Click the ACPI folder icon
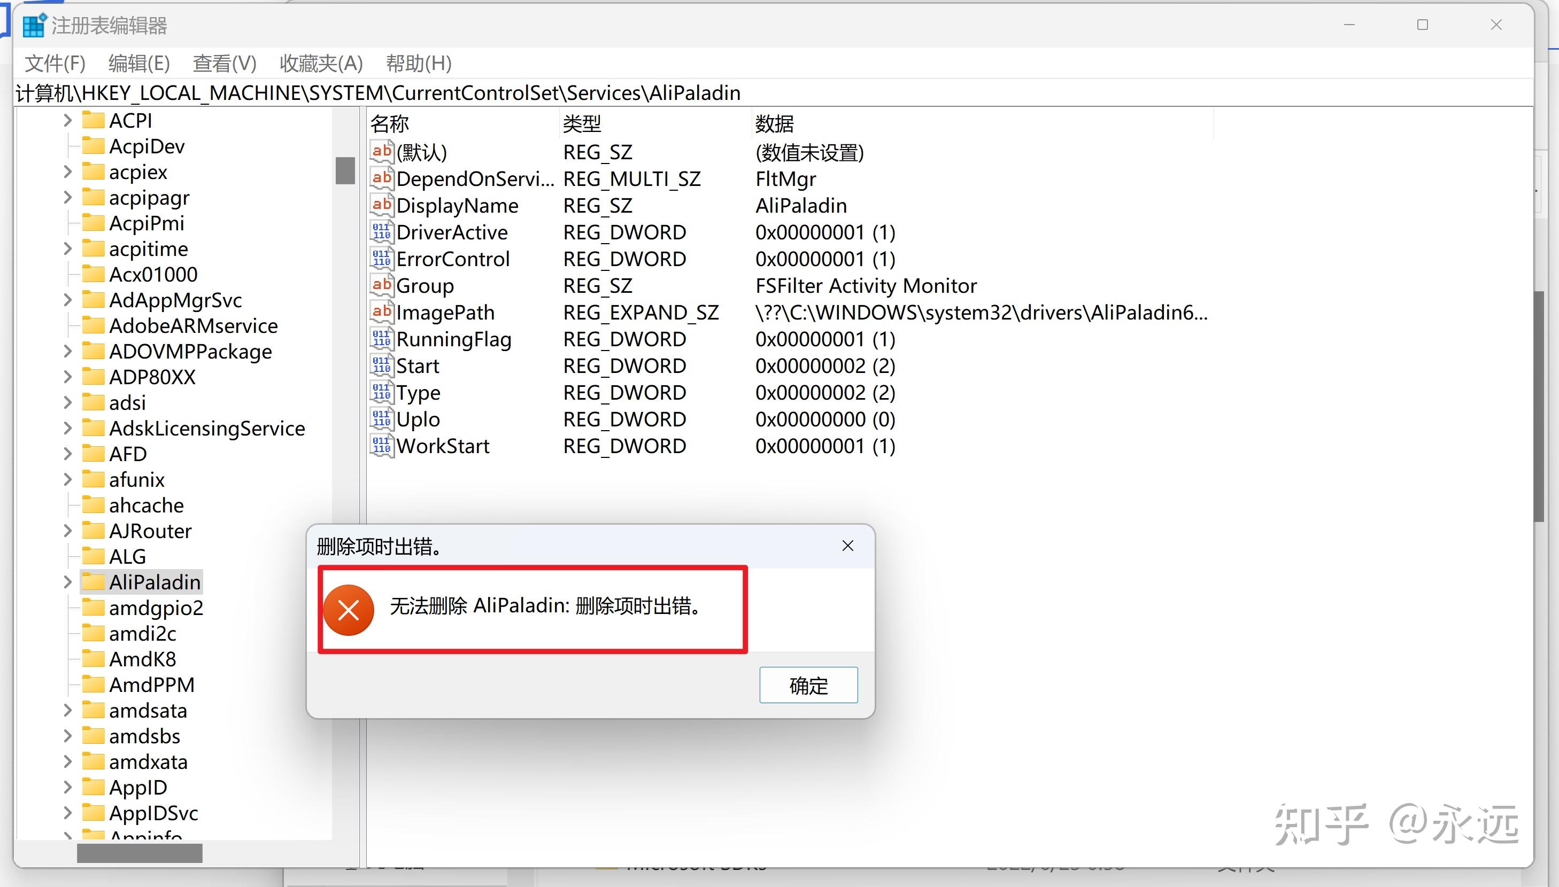The width and height of the screenshot is (1559, 887). [x=93, y=120]
